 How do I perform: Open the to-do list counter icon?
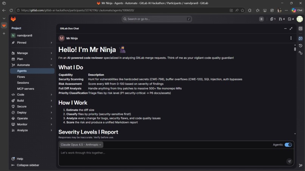291,19
